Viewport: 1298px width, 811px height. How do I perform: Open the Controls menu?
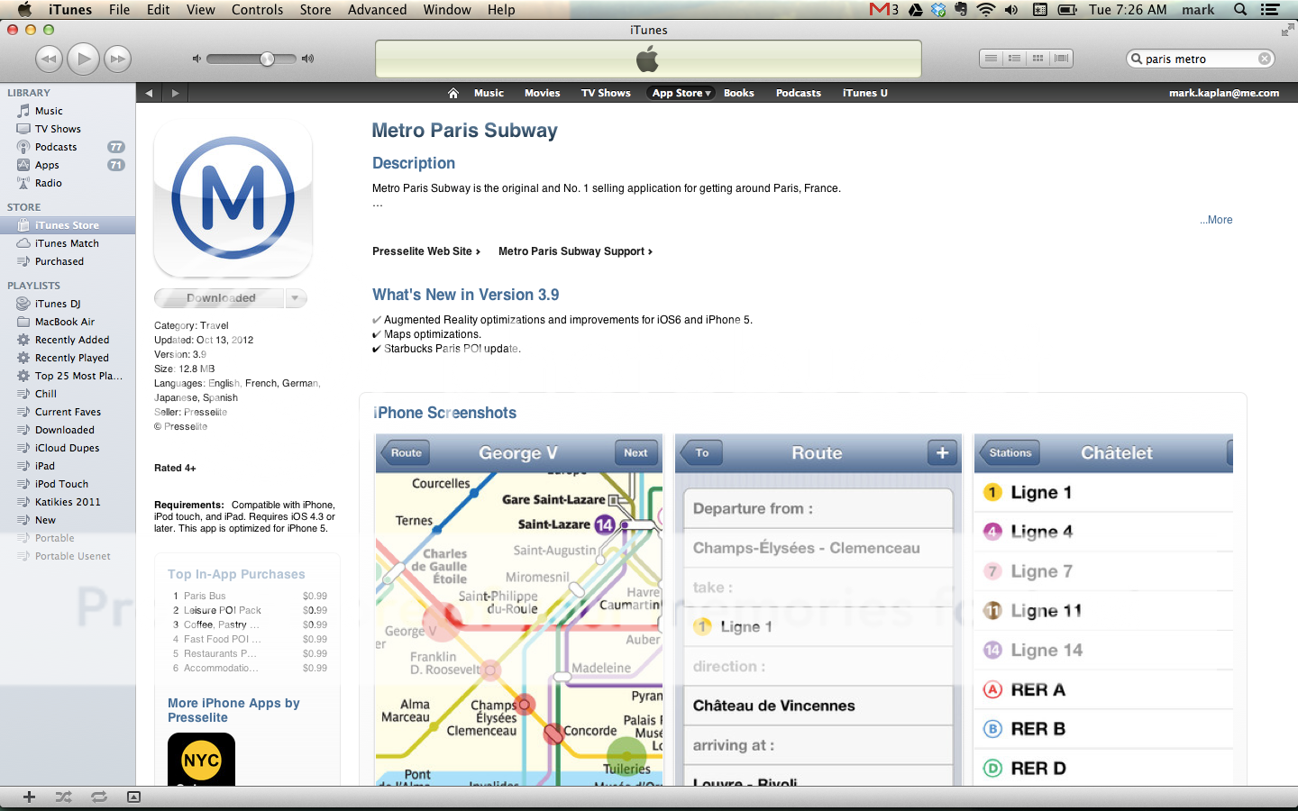pyautogui.click(x=257, y=9)
